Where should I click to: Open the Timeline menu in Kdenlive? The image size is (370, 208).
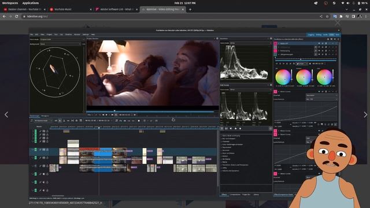(68, 35)
